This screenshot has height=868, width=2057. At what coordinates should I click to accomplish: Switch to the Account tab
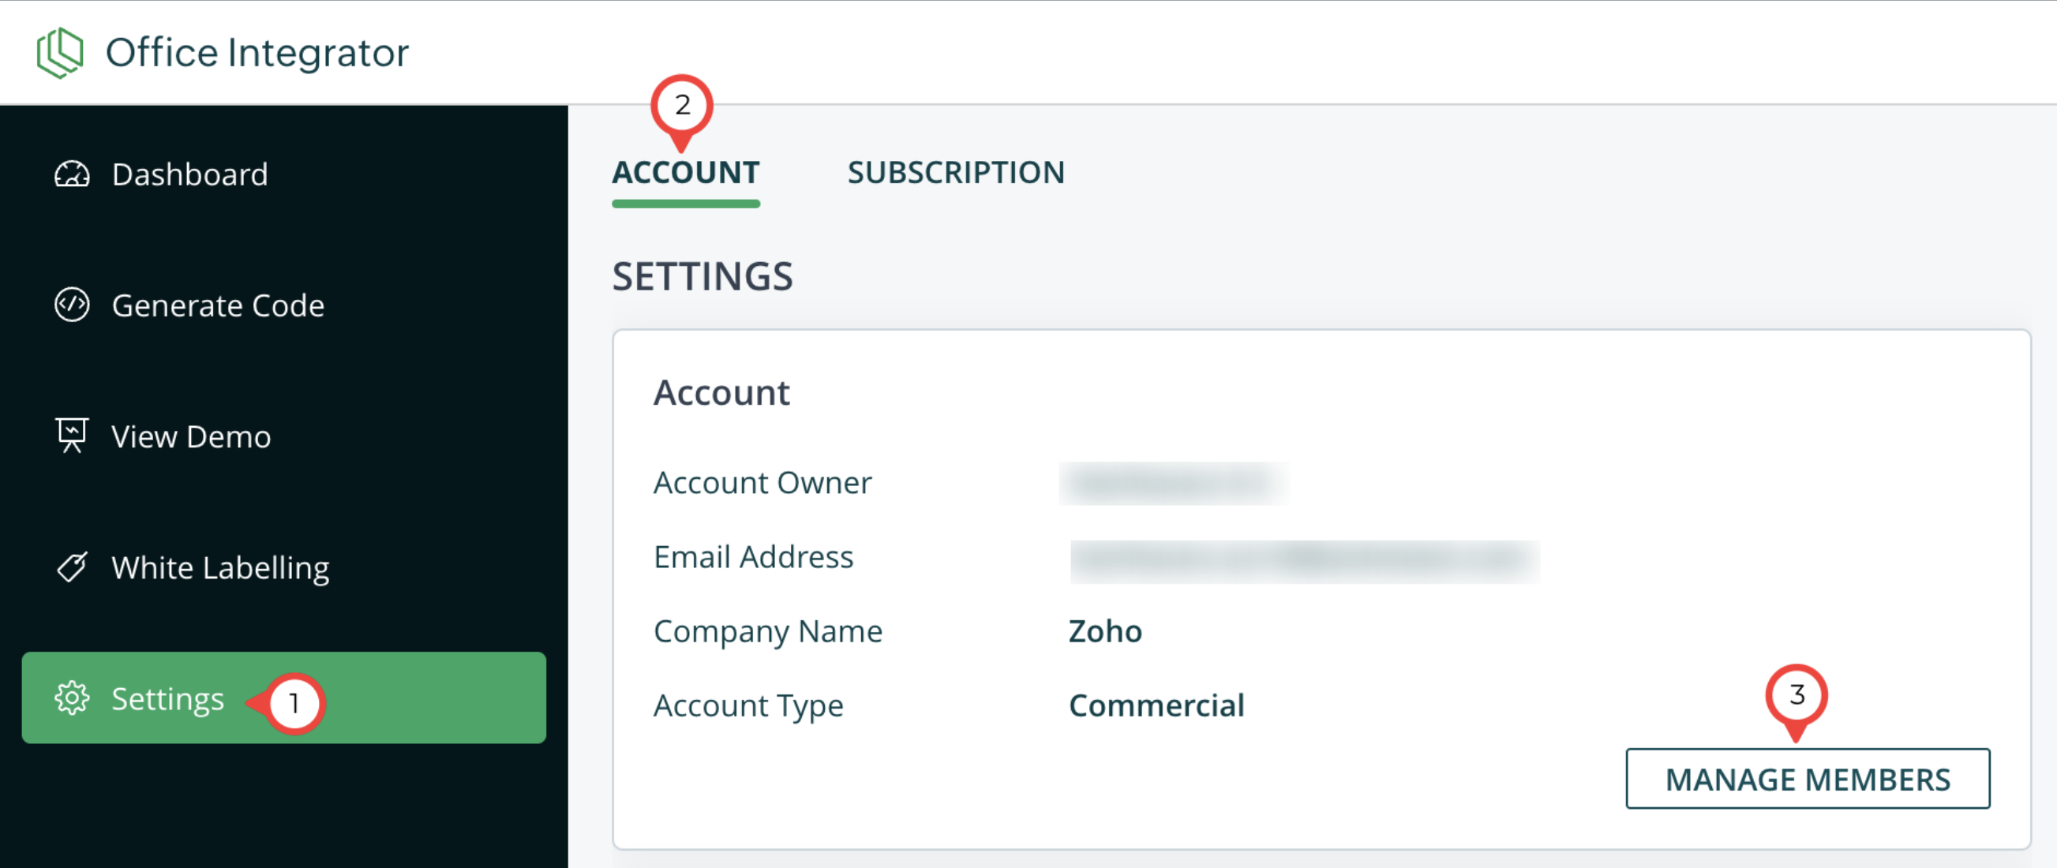[x=686, y=173]
